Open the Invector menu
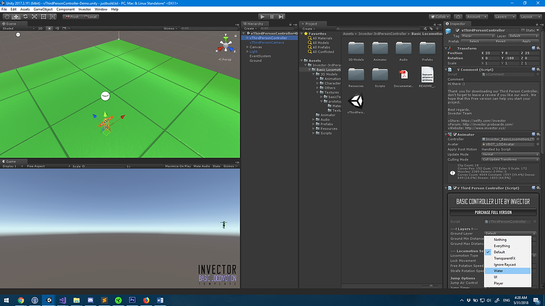Image resolution: width=545 pixels, height=306 pixels. pos(84,9)
